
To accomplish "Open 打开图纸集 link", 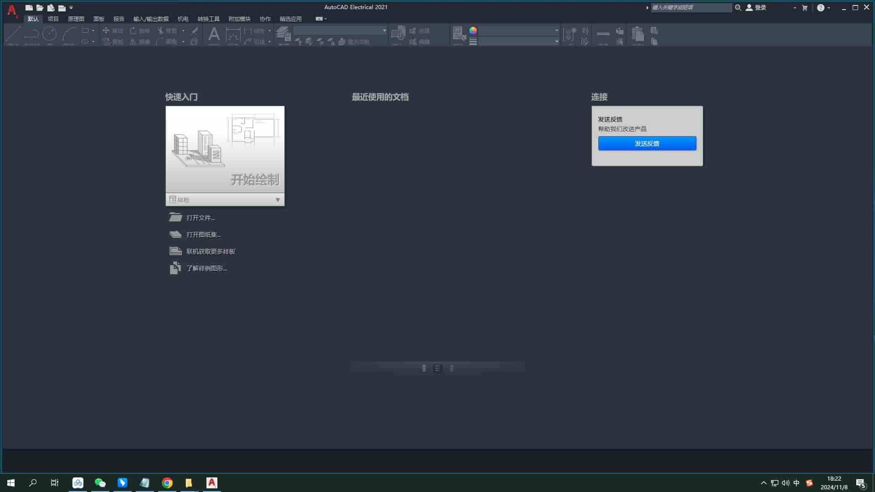I will [x=204, y=234].
